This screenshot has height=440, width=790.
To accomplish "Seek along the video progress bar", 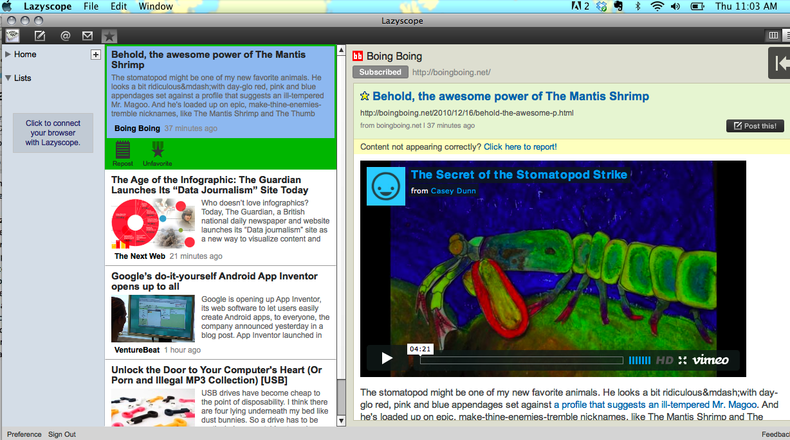I will coord(522,360).
